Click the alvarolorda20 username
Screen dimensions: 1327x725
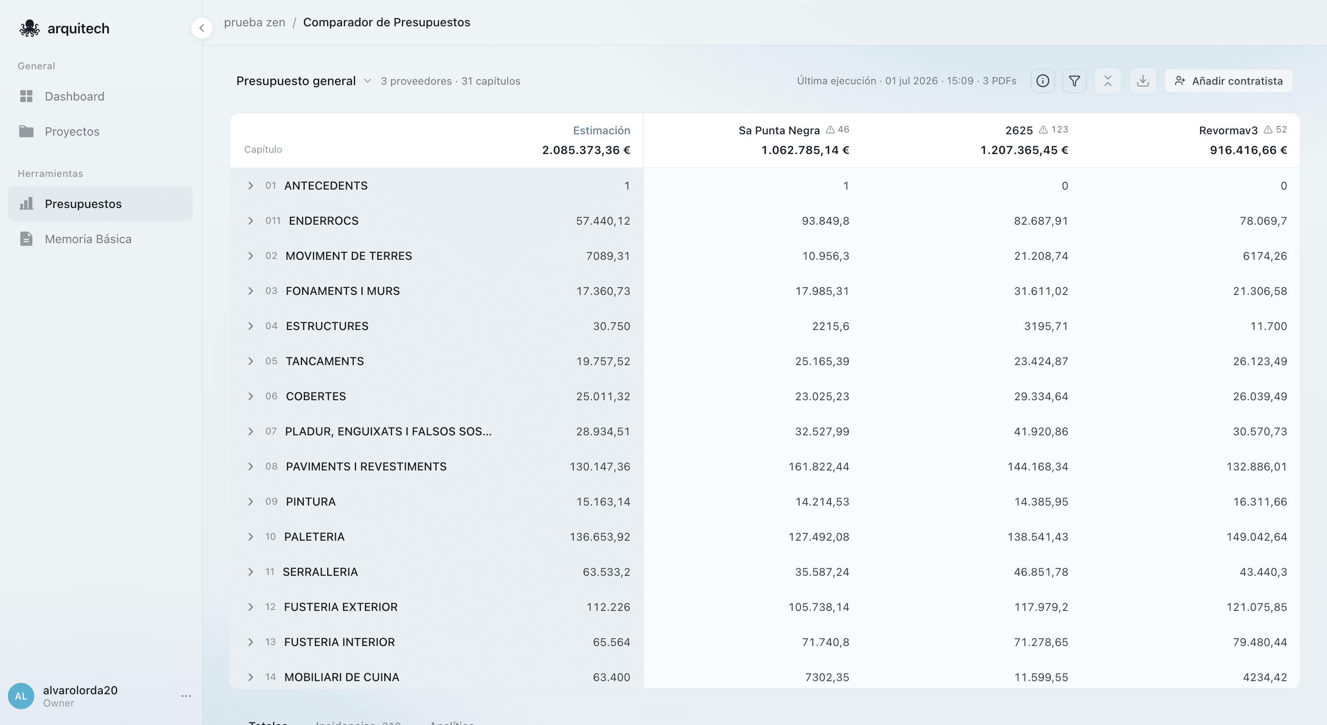tap(80, 690)
